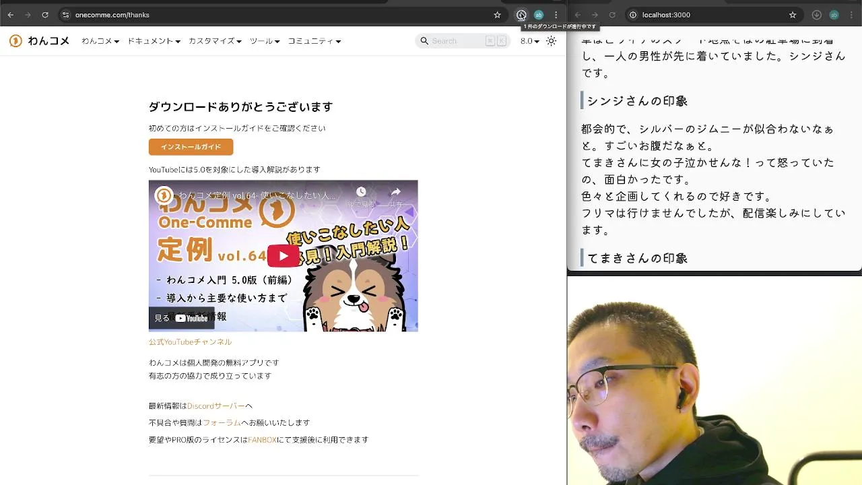Click text 有志の方の協力で成り立っています
Screen dimensions: 862x485
pos(210,375)
